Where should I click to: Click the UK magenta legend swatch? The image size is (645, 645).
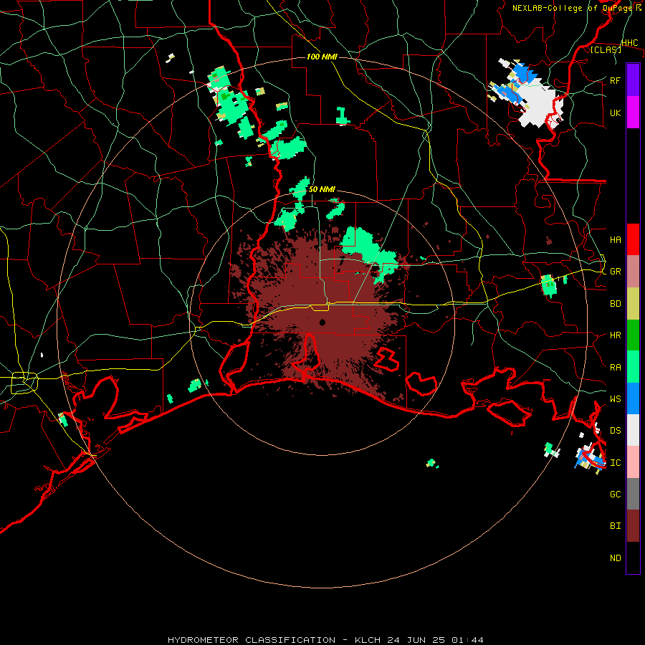(633, 113)
